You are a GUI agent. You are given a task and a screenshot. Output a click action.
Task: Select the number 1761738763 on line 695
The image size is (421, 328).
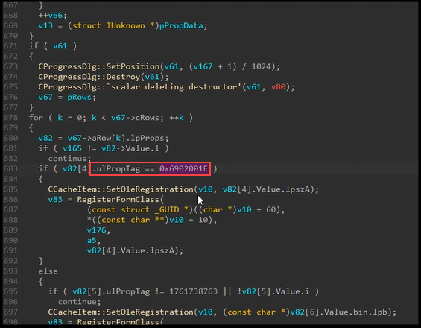pyautogui.click(x=193, y=291)
